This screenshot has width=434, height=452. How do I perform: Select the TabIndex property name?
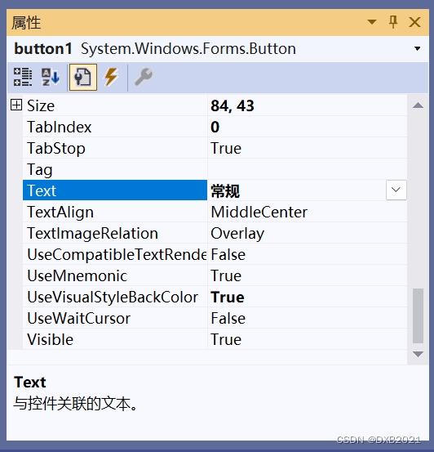click(60, 128)
